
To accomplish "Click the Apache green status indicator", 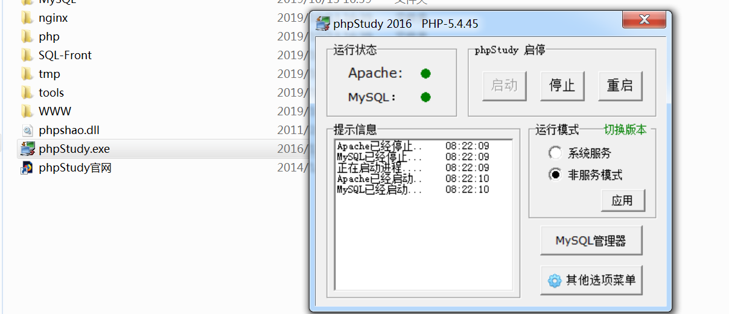I will pos(425,74).
